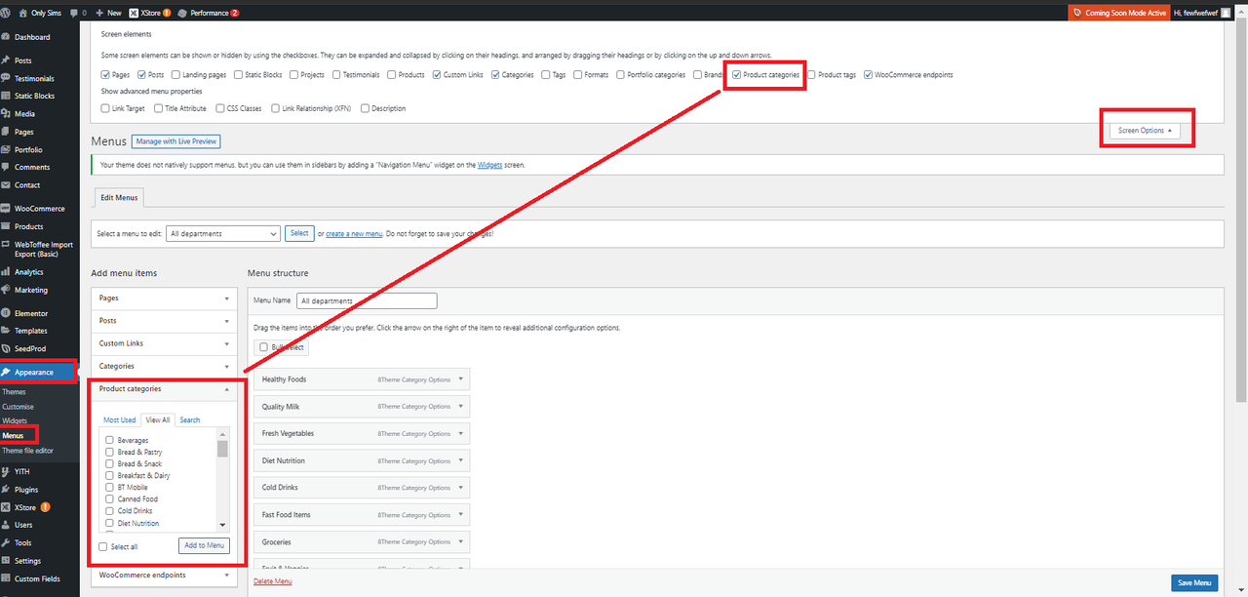Open Widgets submenu item

[x=15, y=420]
